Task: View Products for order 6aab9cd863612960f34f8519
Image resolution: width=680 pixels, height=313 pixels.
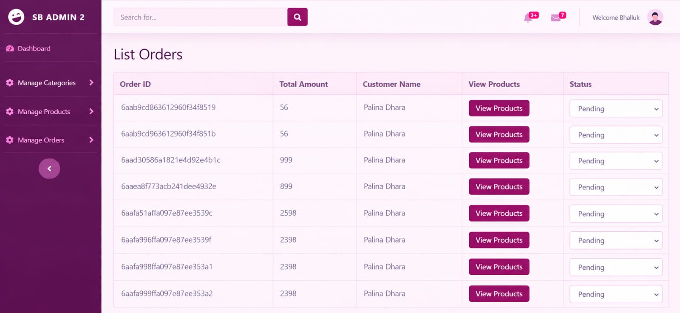Action: pyautogui.click(x=499, y=108)
